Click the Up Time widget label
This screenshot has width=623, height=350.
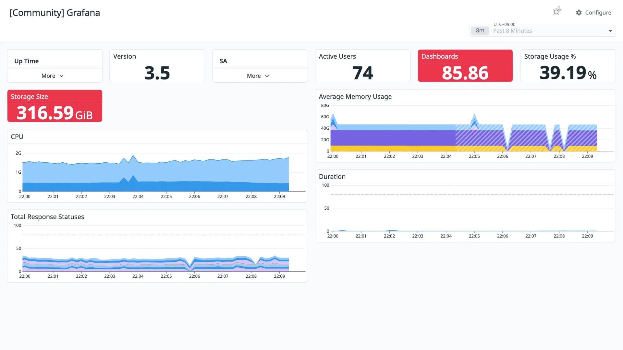(26, 61)
